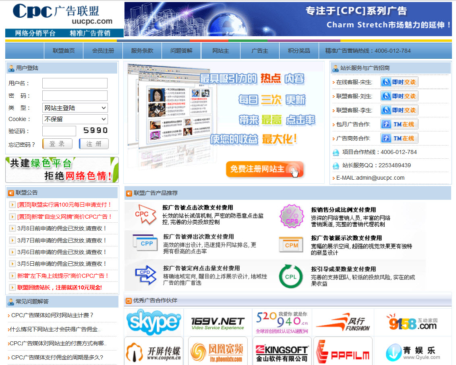Open the 广告主 navigation tab
Screen dimensions: 456x365
pos(260,50)
